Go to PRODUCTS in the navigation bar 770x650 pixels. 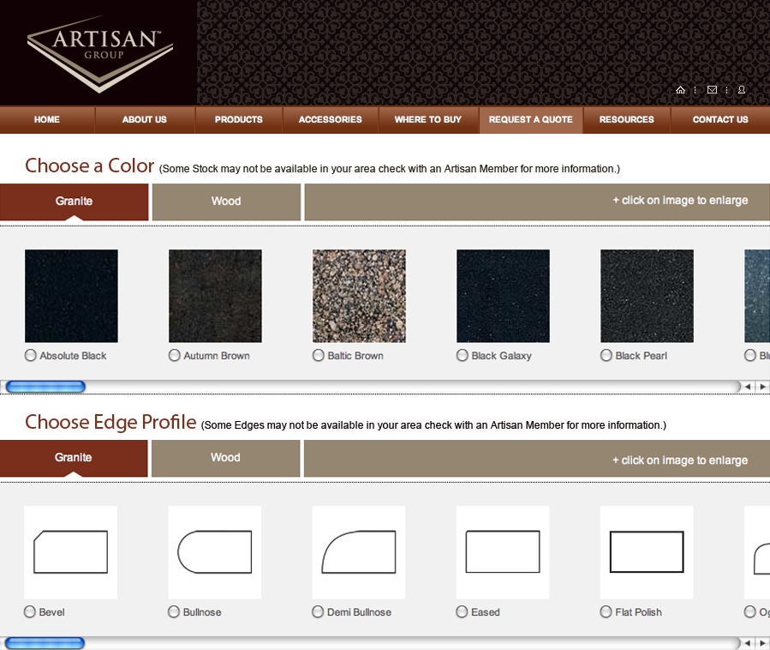coord(239,119)
